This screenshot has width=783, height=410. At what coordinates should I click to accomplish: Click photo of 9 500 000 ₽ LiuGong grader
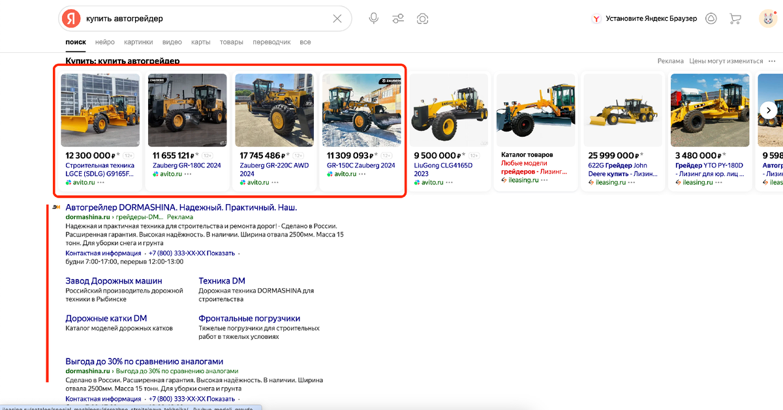pos(448,110)
